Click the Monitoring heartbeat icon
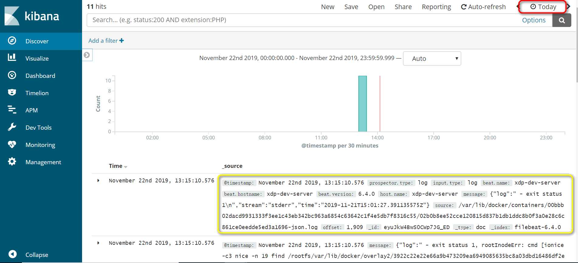The image size is (578, 263). tap(12, 144)
